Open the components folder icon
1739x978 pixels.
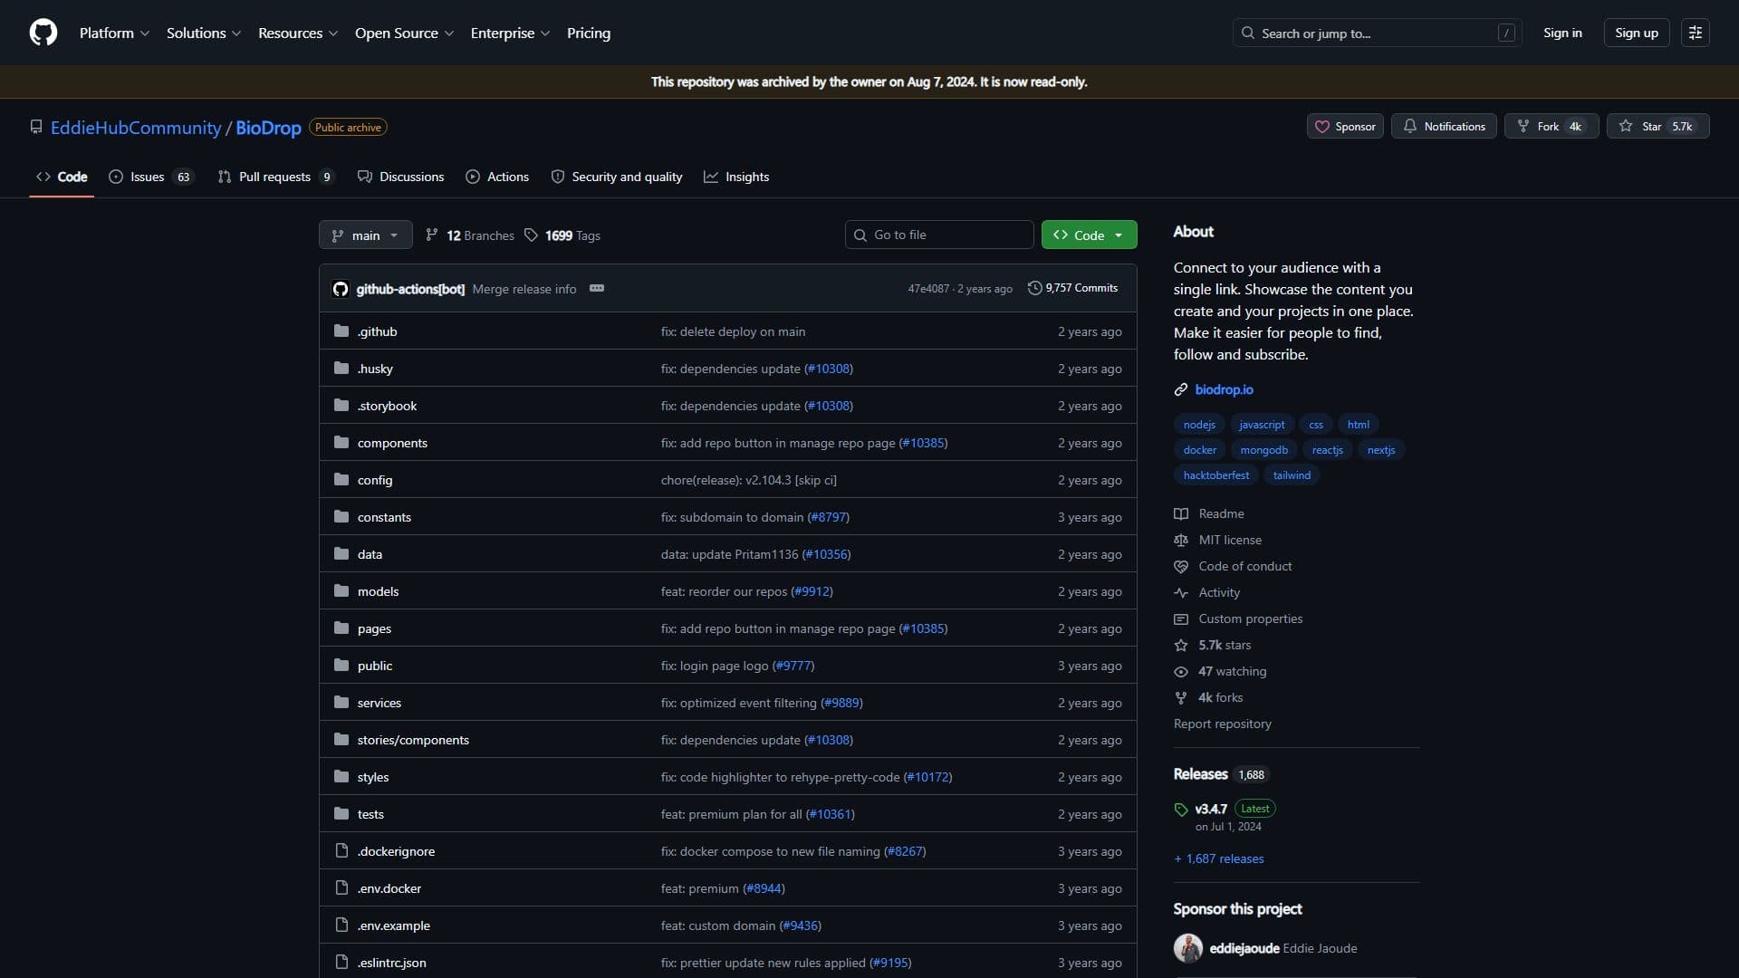[341, 442]
